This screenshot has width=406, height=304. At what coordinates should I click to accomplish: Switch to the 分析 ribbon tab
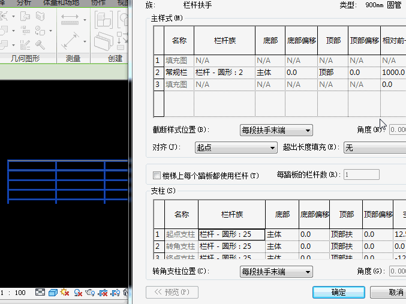click(x=24, y=3)
